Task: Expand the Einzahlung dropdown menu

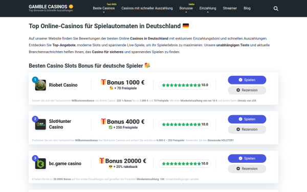Action: 208,8
